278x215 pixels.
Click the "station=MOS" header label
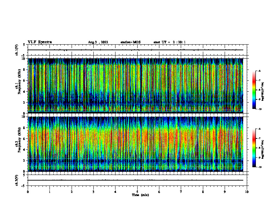coord(131,42)
